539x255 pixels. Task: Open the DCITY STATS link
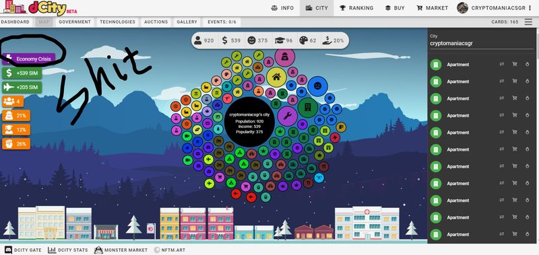coord(68,250)
